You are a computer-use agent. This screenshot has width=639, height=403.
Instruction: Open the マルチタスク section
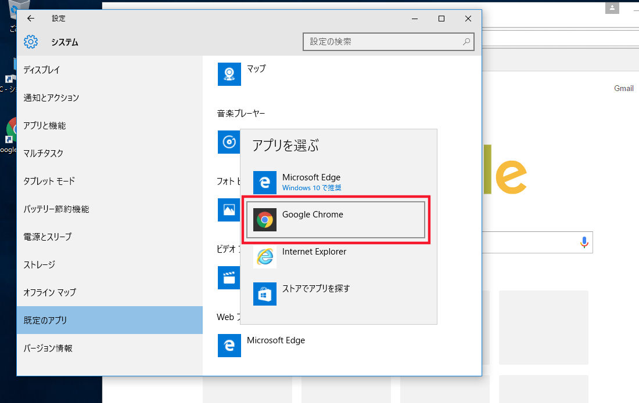110,153
